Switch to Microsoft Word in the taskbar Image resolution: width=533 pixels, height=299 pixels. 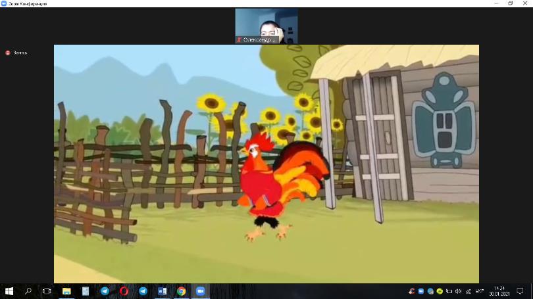(162, 290)
